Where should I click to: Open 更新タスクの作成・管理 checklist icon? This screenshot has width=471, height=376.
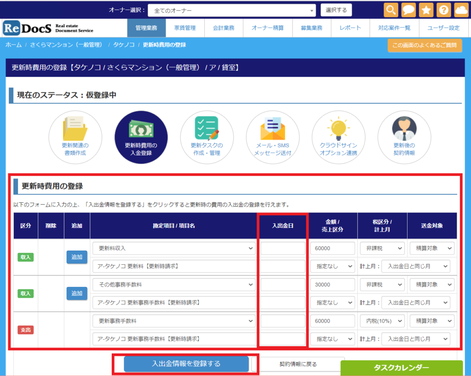point(207,137)
